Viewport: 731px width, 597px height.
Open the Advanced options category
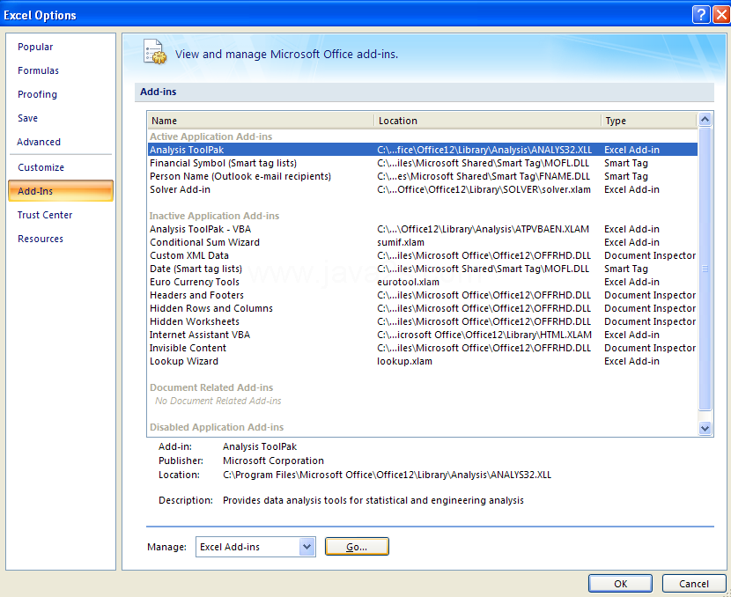pos(39,142)
